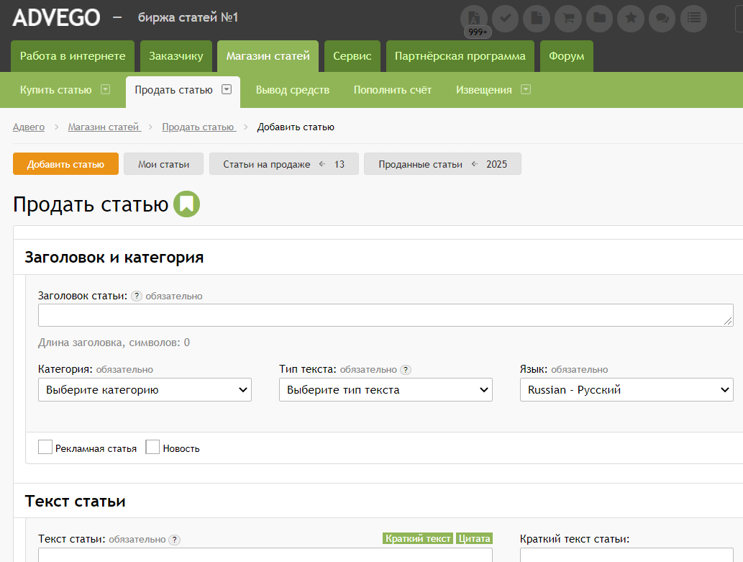Open the text document icon with 999+ badge
This screenshot has height=562, width=743.
[x=474, y=19]
